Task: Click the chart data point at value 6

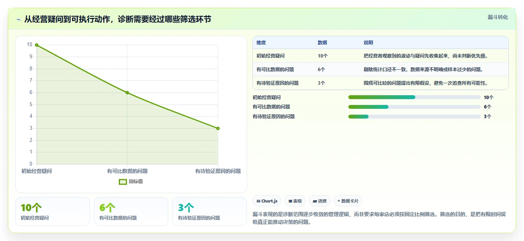Action: 127,93
